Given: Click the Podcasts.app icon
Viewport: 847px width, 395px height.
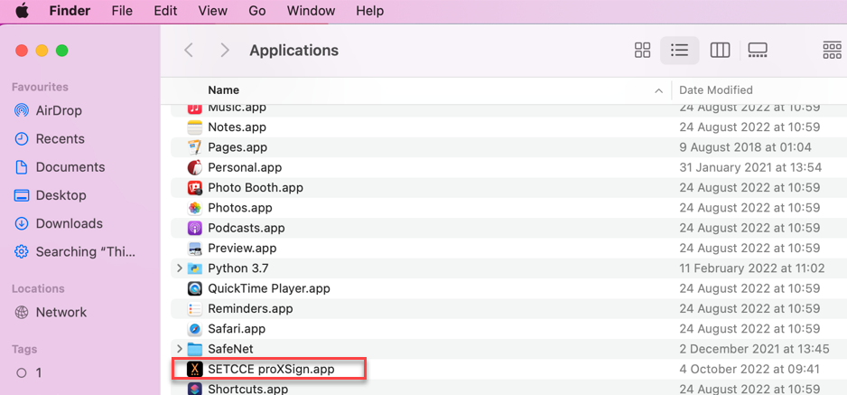Looking at the screenshot, I should coord(194,228).
